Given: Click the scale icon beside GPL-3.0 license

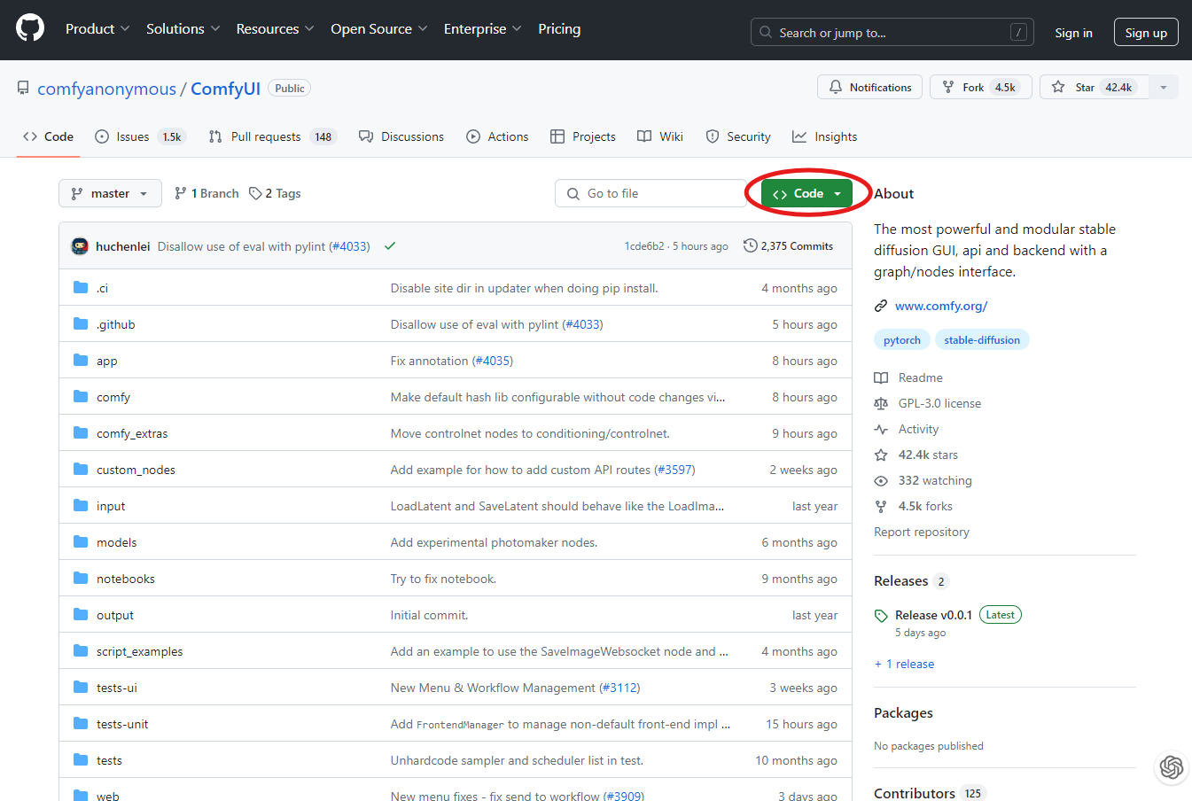Looking at the screenshot, I should click(881, 403).
